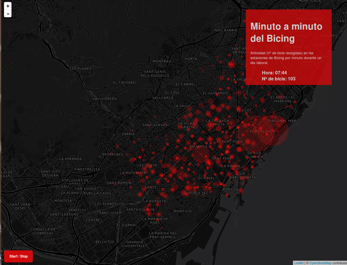
Task: Click the LA SAGRADA FAMÍLIA label
Action: (217, 123)
